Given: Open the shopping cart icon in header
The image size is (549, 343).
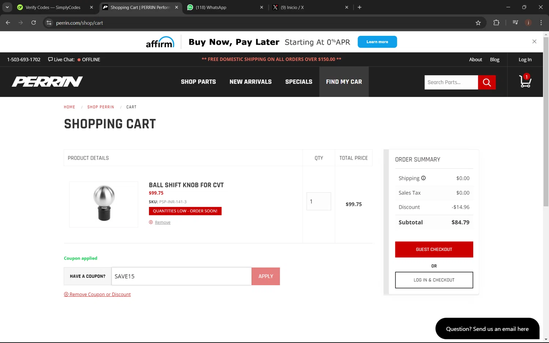Looking at the screenshot, I should 525,81.
